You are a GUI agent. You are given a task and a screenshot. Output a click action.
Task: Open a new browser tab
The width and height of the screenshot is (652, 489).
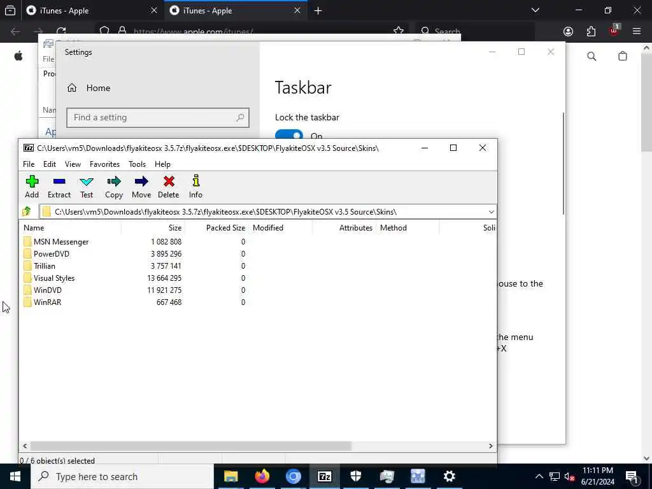(x=318, y=11)
